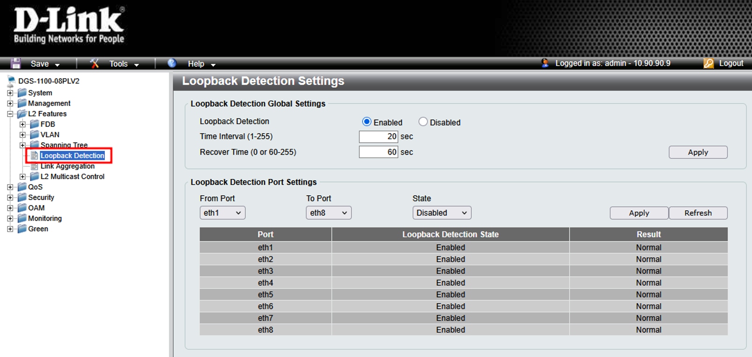Screen dimensions: 752x357
Task: Click the Tools wrench icon
Action: coord(95,64)
